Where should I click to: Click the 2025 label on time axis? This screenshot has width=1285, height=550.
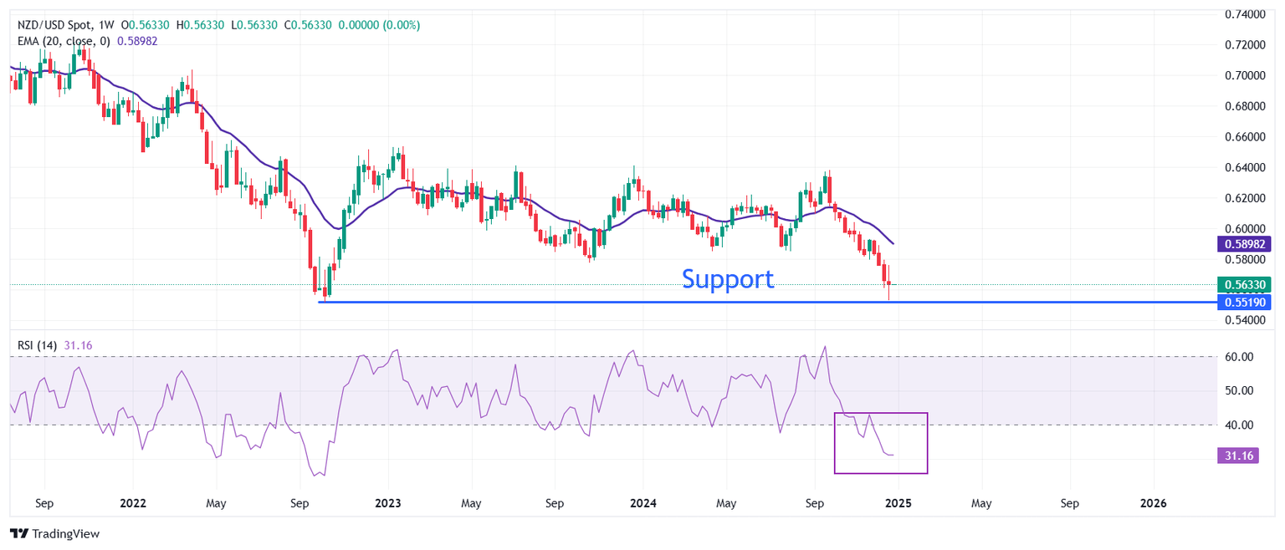click(898, 504)
